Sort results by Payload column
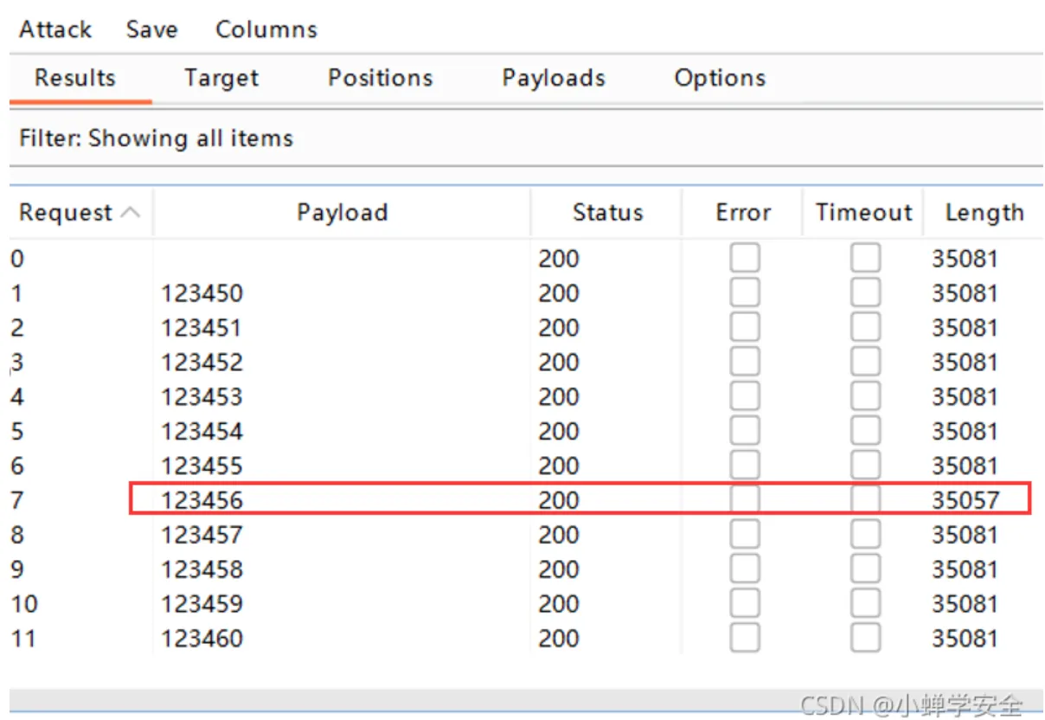Screen dimensions: 1045x720 342,213
